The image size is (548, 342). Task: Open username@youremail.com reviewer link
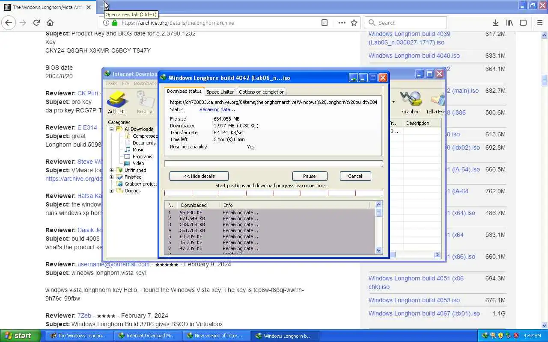113,264
